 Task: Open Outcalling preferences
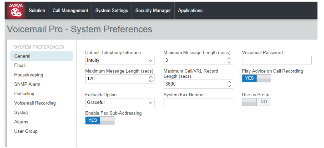coord(24,94)
